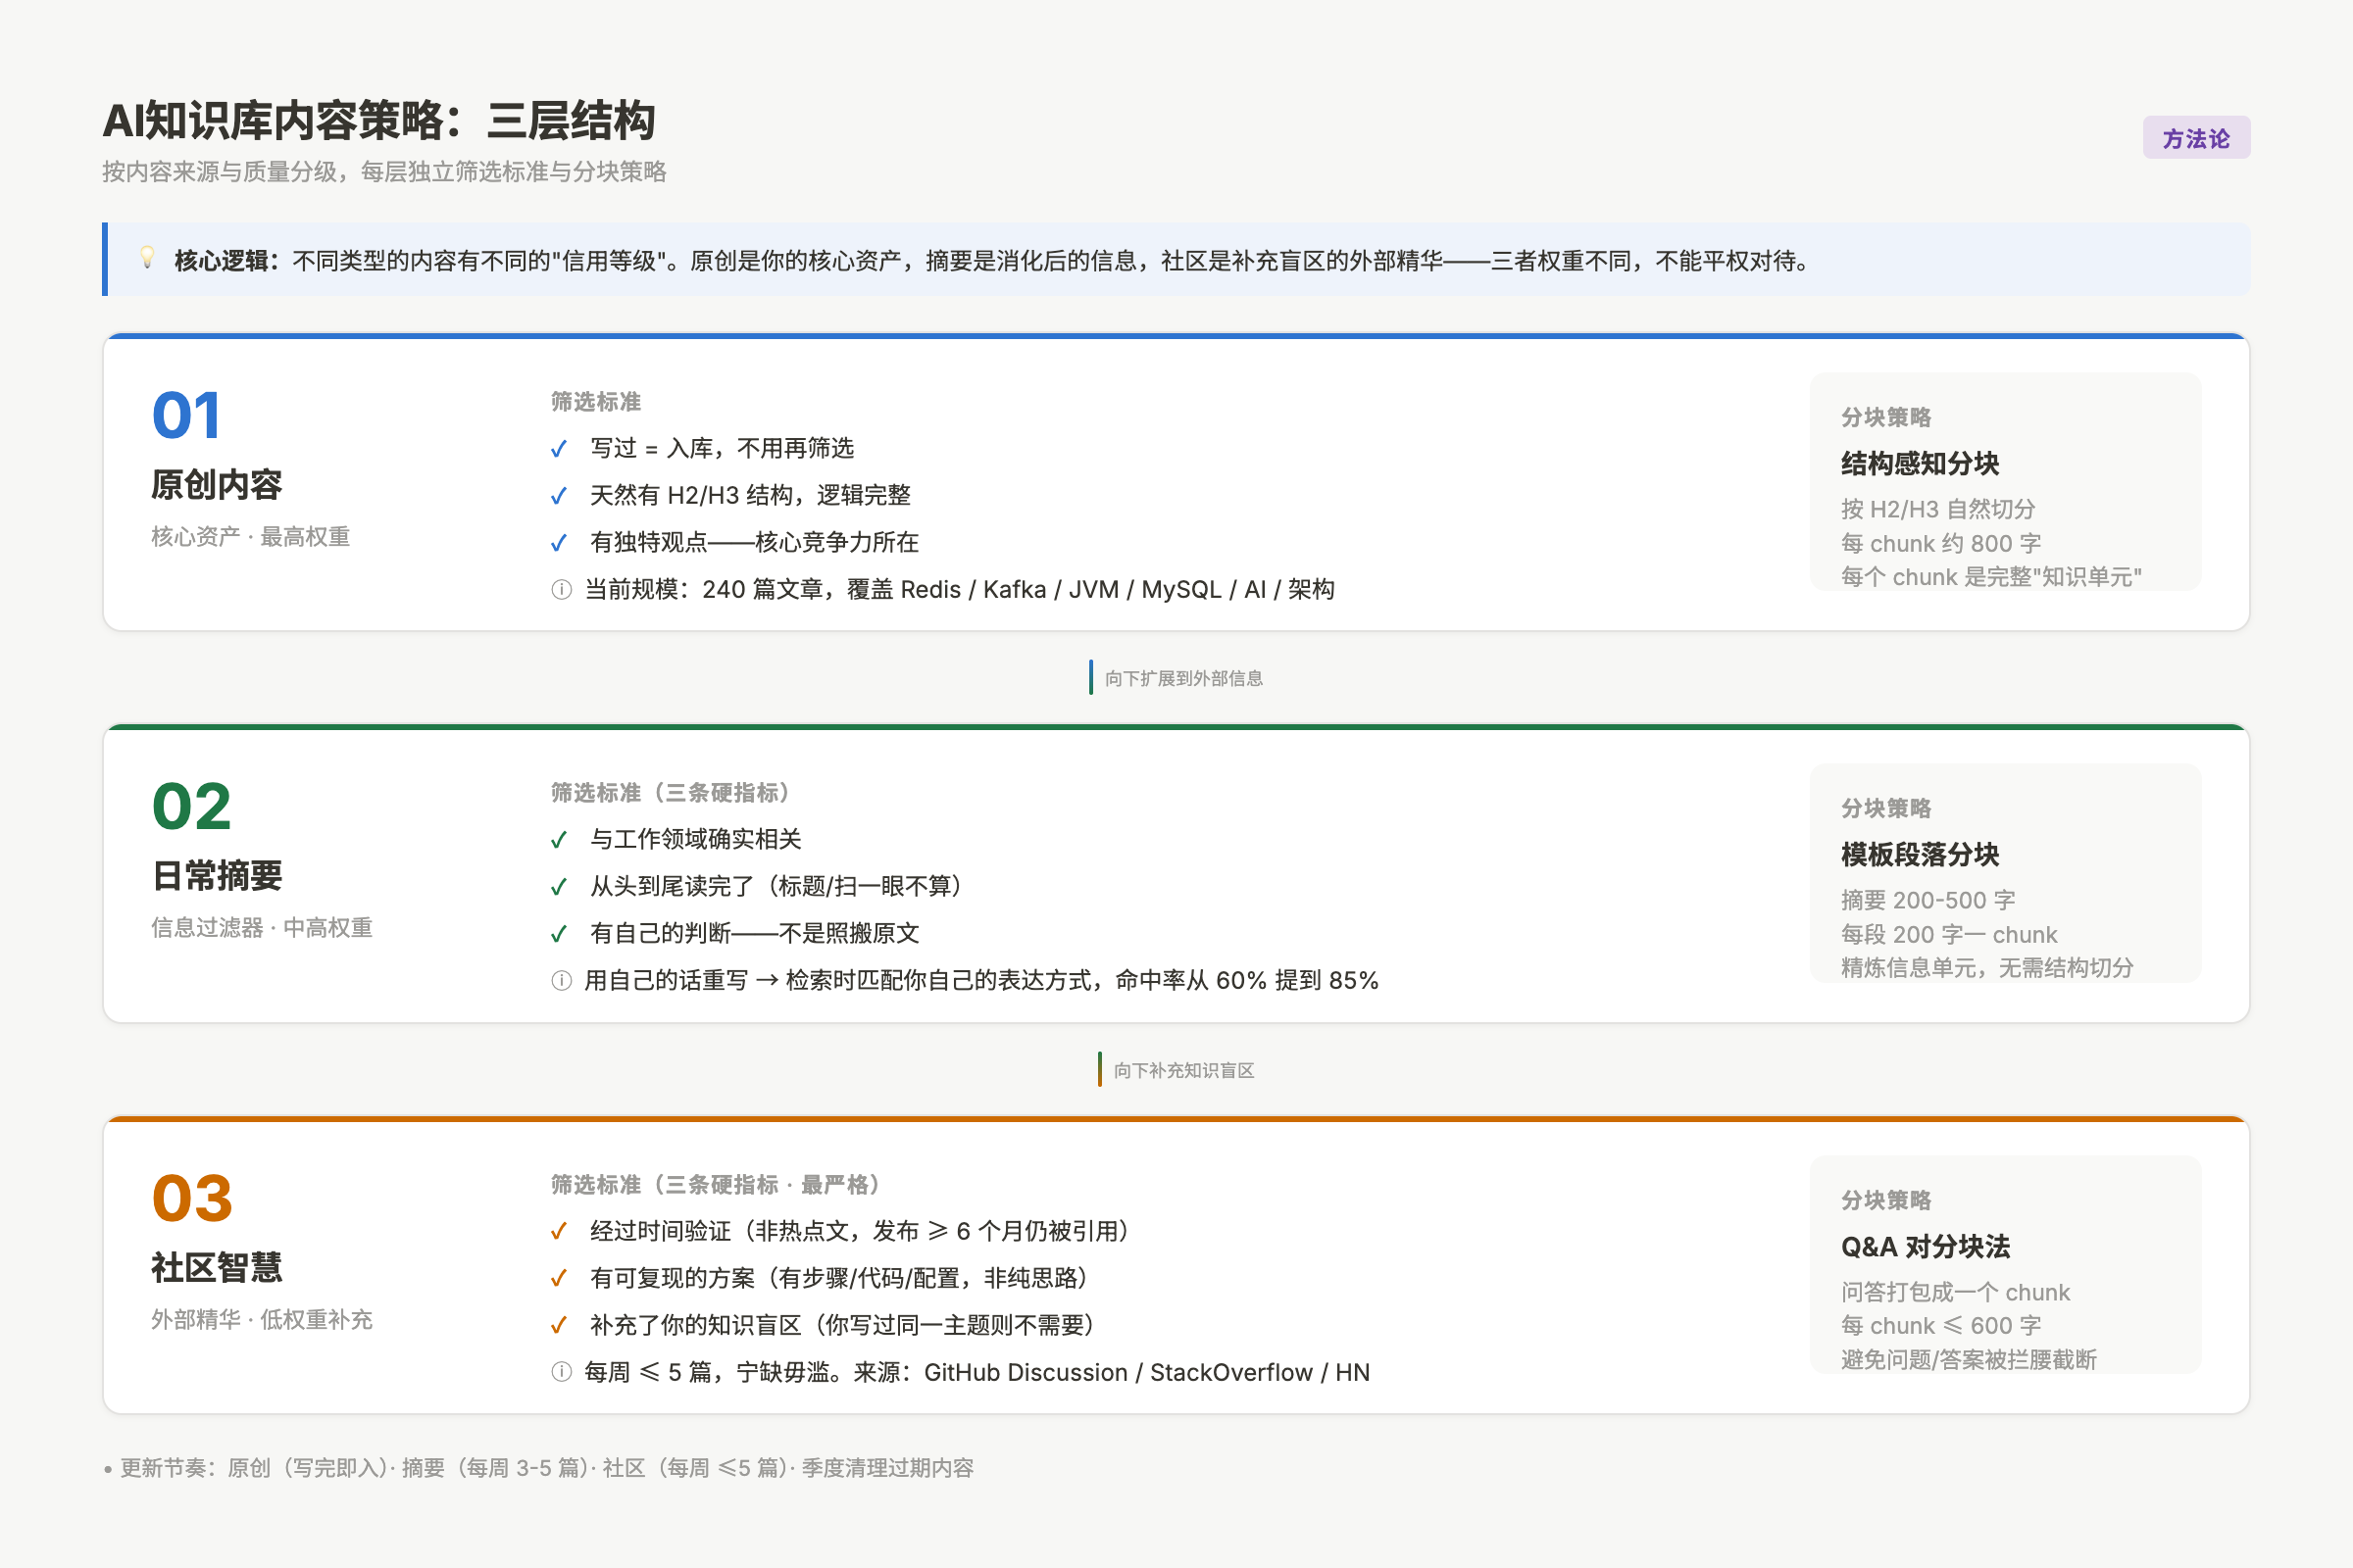Click the 方法论 tag badge
Screen dimensions: 2353x1568
pyautogui.click(x=2196, y=138)
